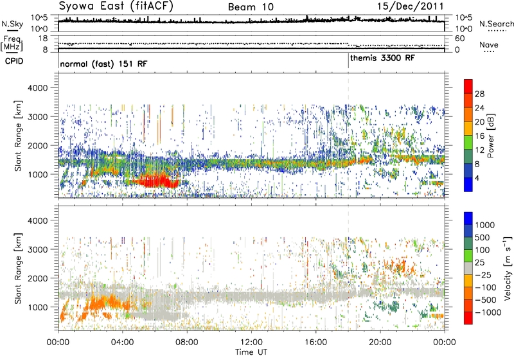Pick the red top segment of Power colorbar
Viewport: 514px width, 356px height.
click(x=468, y=87)
